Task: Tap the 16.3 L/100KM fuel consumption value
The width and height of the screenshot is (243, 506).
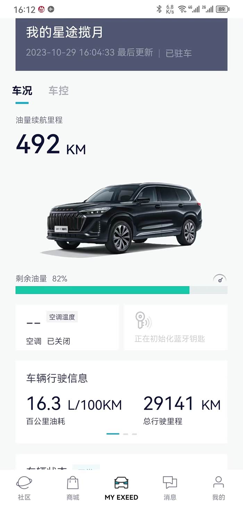Action: tap(74, 404)
